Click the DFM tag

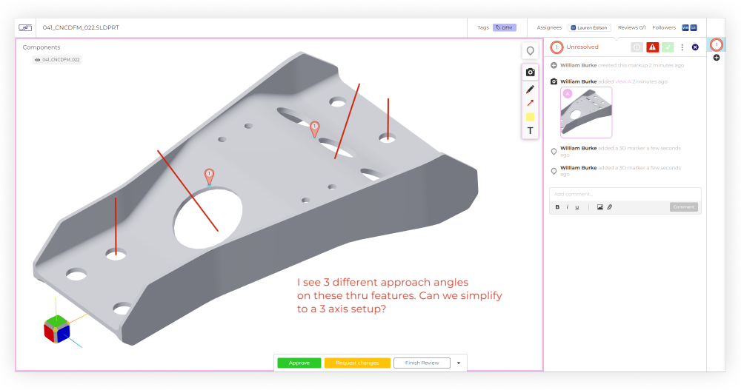[505, 27]
